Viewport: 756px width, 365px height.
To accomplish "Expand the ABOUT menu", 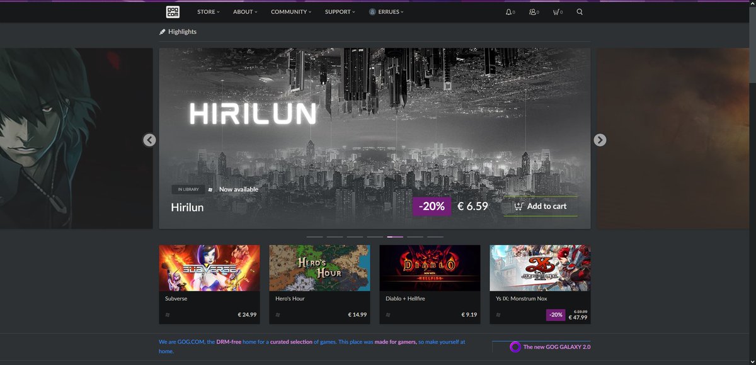I will (245, 12).
